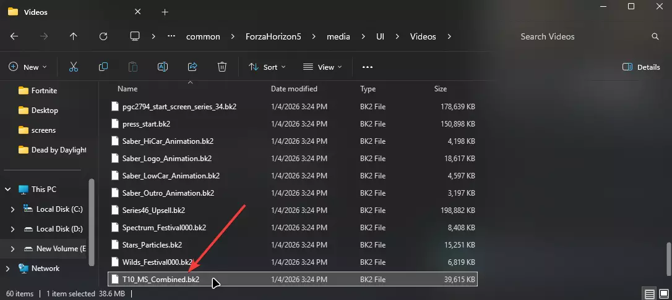The image size is (672, 300).
Task: Click the Copy icon in toolbar
Action: 103,67
